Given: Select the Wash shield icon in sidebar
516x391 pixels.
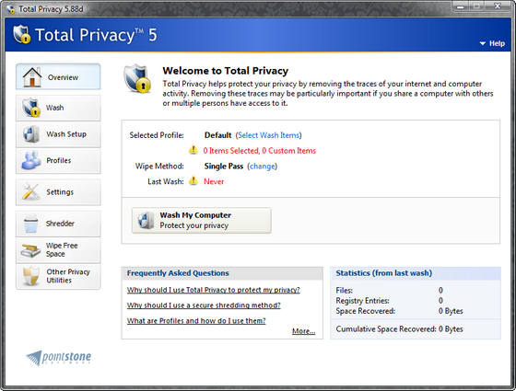Looking at the screenshot, I should click(x=31, y=108).
